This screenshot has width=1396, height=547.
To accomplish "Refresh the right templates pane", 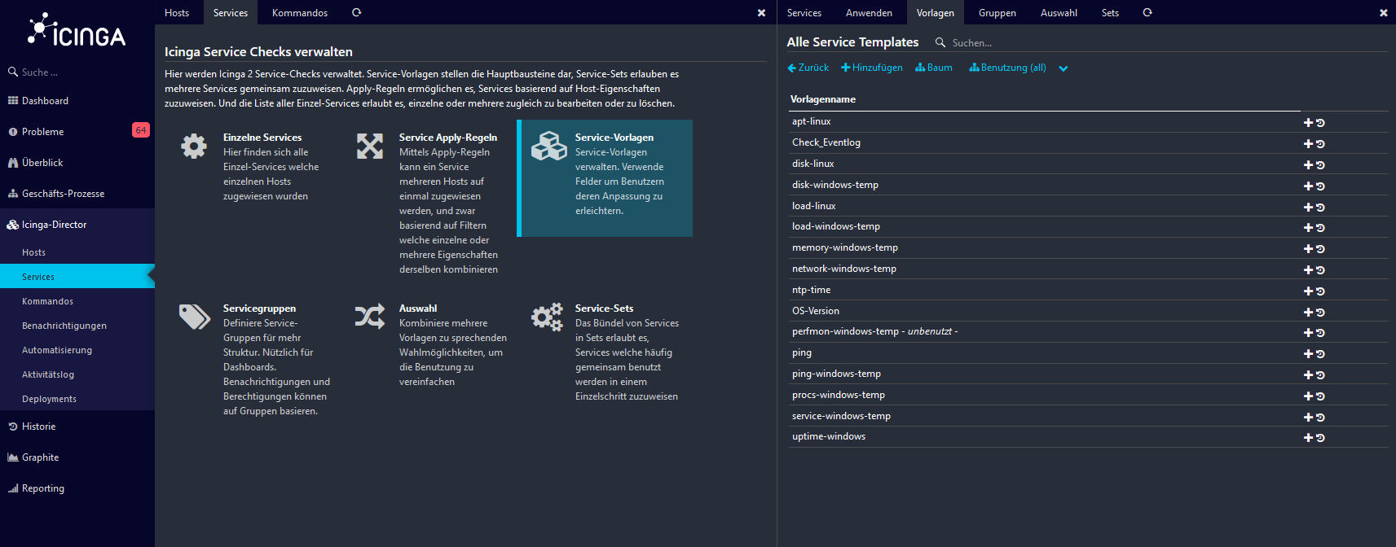I will point(1147,12).
